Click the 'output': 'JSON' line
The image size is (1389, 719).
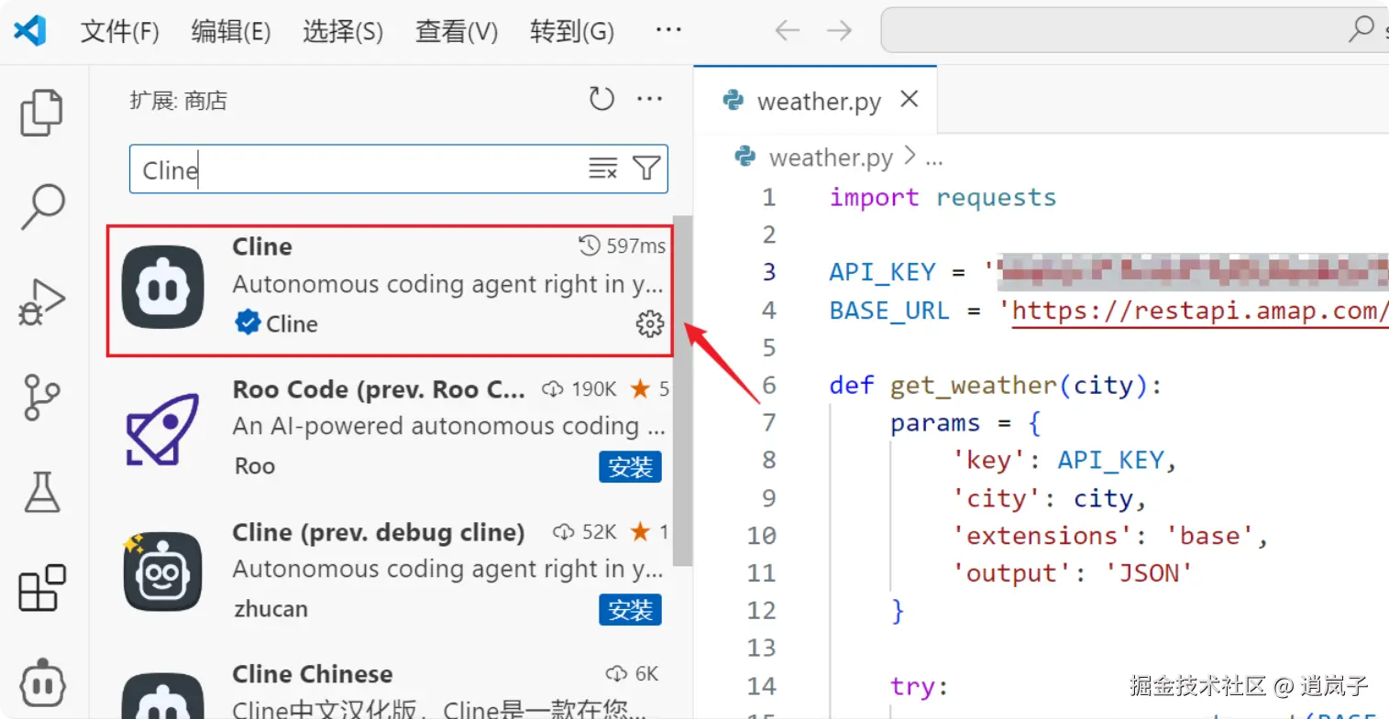pyautogui.click(x=1073, y=573)
